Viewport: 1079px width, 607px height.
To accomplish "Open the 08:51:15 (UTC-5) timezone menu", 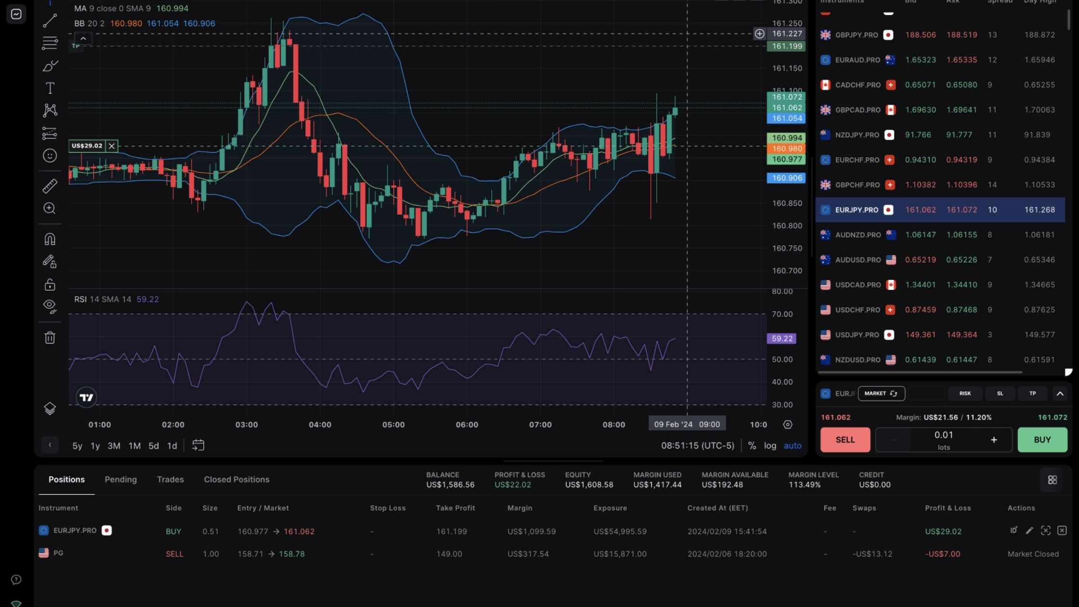I will (x=697, y=446).
